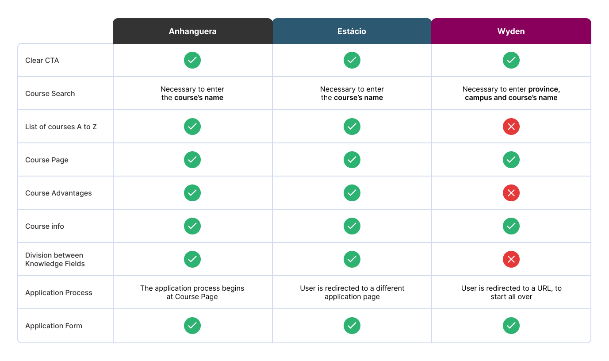Click Anhanguera's application begins at Course Page text
Screen dimensions: 609x361
[192, 292]
